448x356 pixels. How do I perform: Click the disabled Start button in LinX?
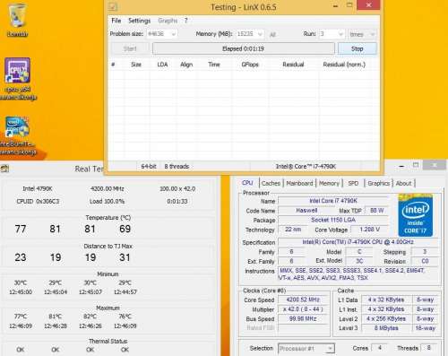point(130,48)
